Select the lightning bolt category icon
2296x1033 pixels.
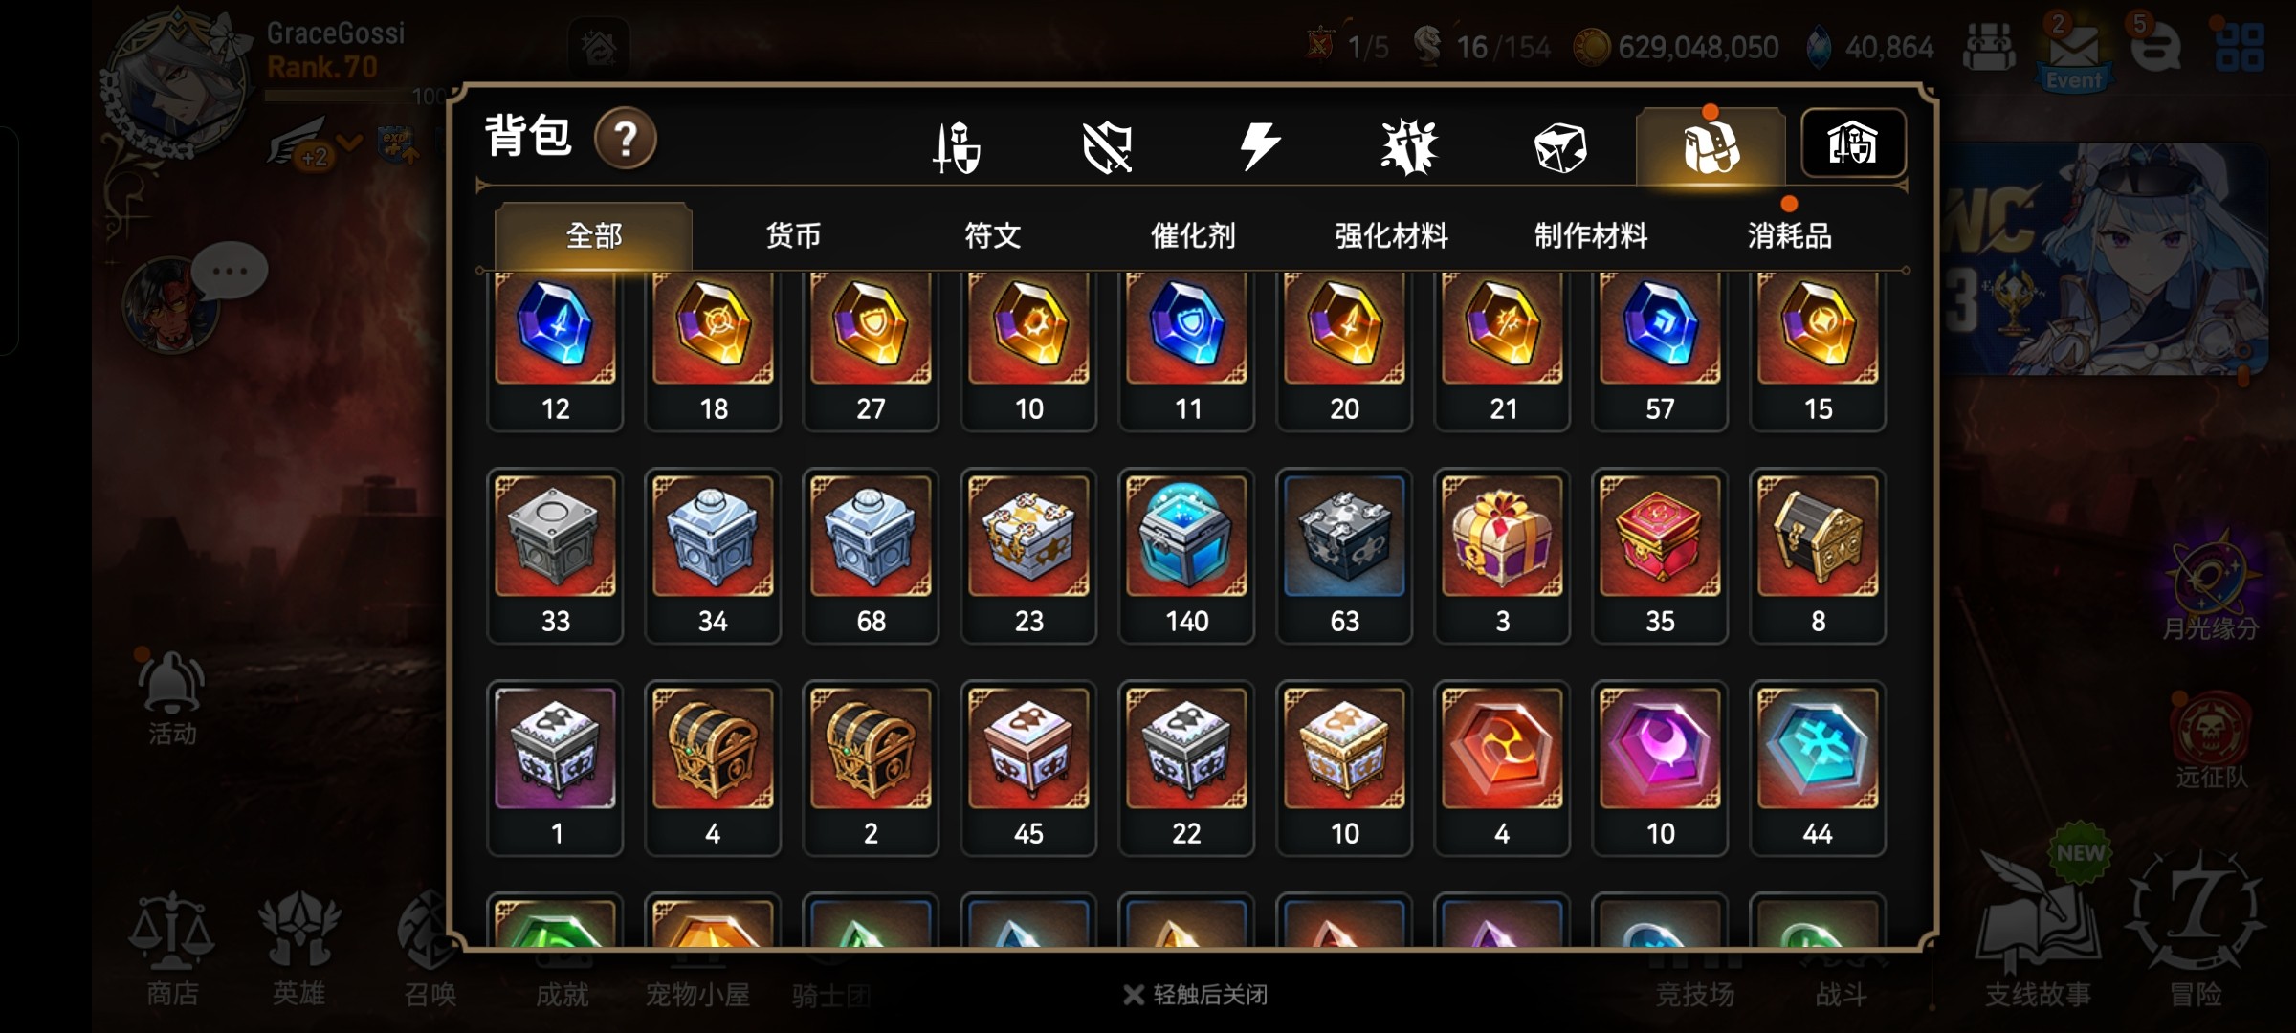click(1259, 146)
